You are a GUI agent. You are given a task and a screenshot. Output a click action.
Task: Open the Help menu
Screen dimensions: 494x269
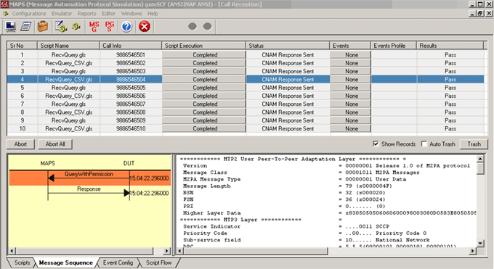point(153,14)
